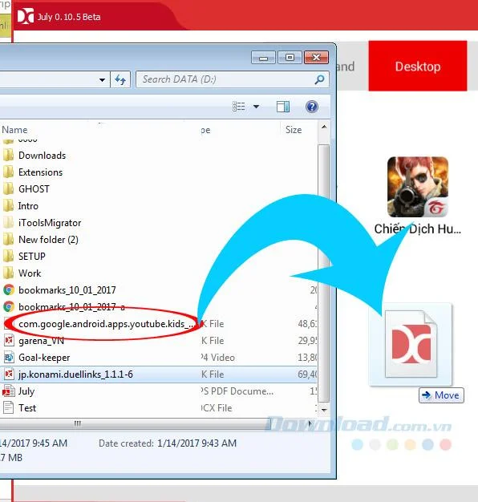This screenshot has width=478, height=502.
Task: Click the change view icon
Action: click(238, 107)
